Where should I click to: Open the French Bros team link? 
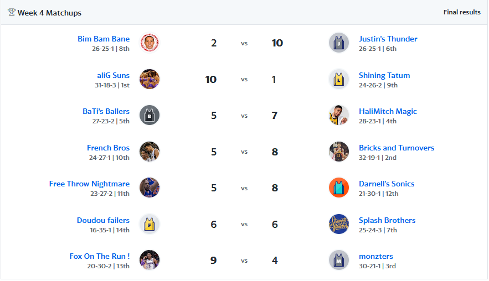coord(108,148)
